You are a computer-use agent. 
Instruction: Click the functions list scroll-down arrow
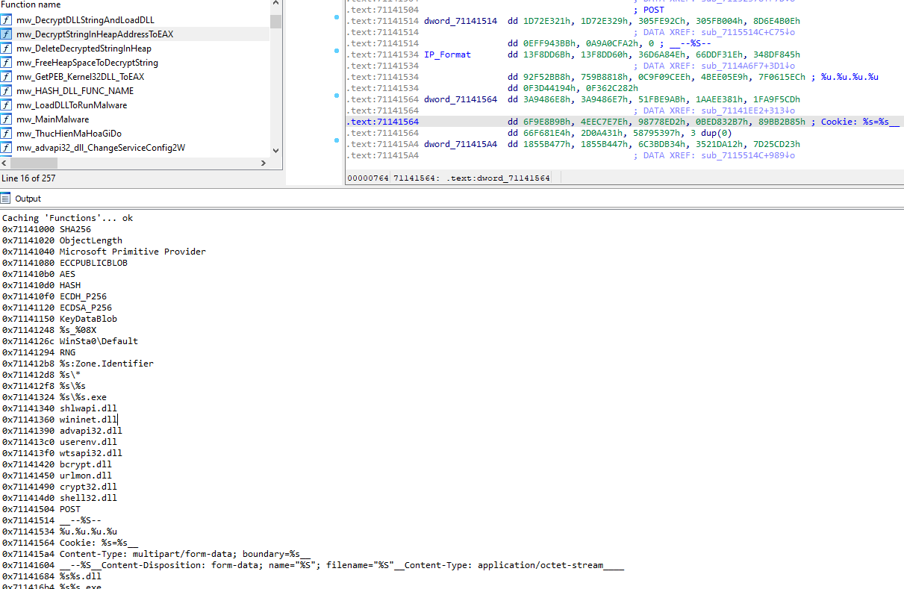click(276, 149)
